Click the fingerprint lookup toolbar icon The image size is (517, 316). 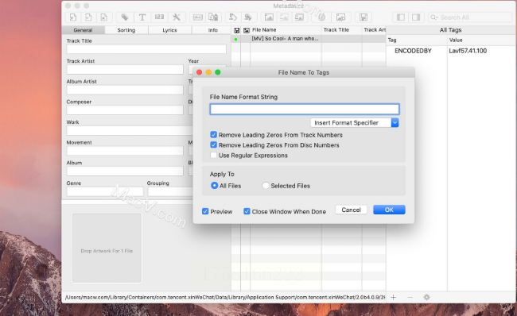click(321, 17)
